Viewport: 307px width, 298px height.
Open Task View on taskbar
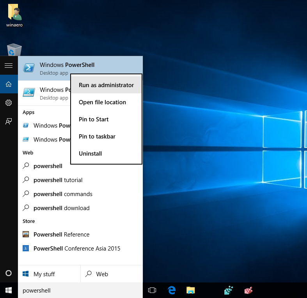(x=152, y=290)
